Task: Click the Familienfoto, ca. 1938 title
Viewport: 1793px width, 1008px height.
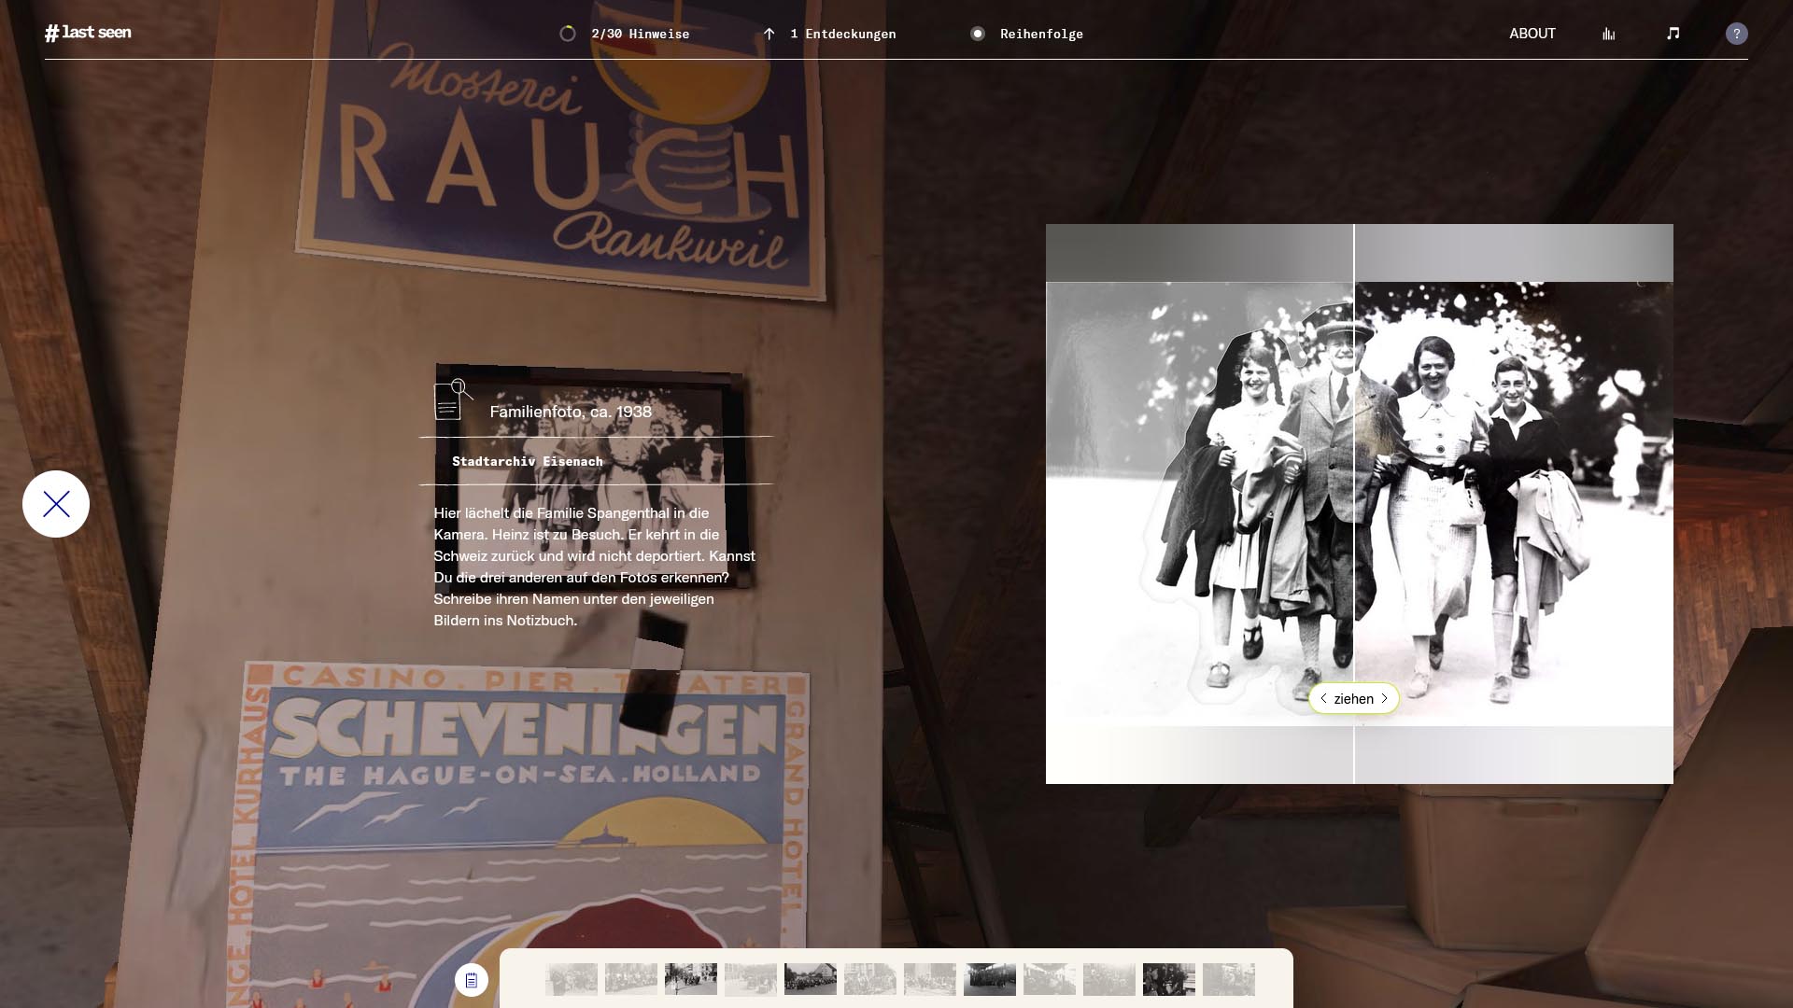Action: (x=571, y=412)
